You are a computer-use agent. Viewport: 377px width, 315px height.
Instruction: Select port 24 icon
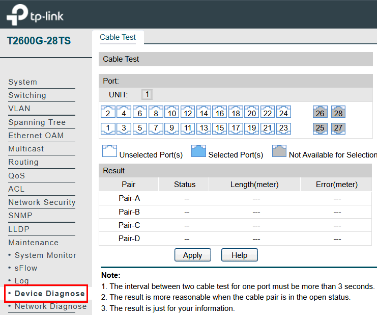pos(283,113)
